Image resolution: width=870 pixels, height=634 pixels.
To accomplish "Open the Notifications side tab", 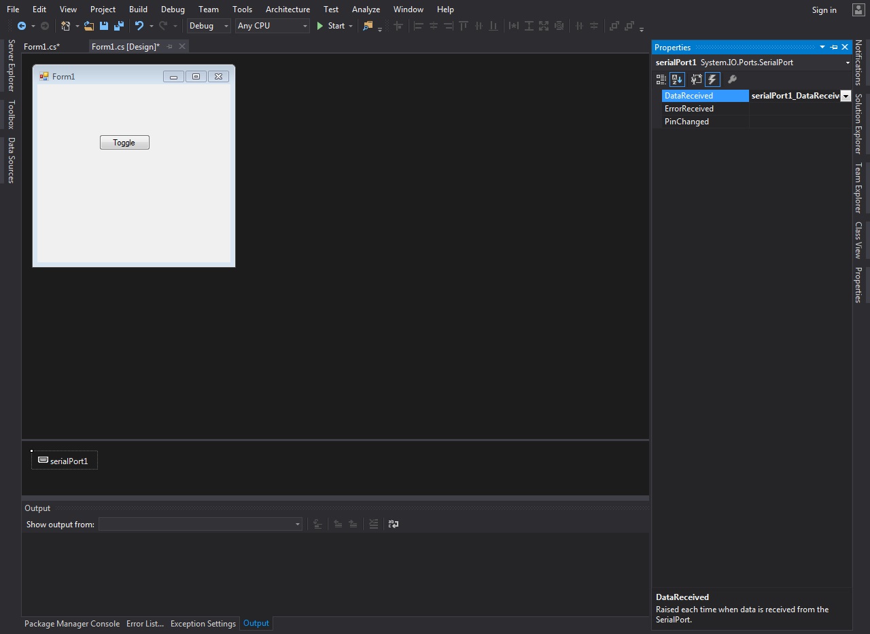I will tap(858, 63).
